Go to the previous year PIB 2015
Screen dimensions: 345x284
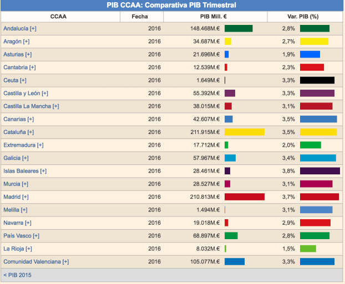coord(17,275)
